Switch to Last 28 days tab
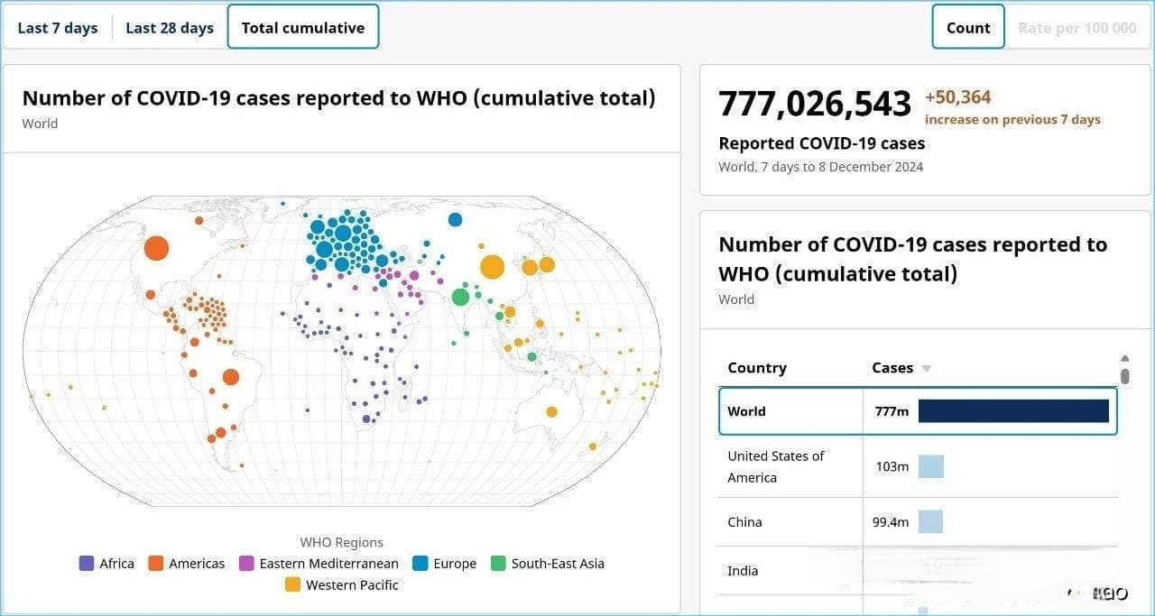 click(170, 28)
